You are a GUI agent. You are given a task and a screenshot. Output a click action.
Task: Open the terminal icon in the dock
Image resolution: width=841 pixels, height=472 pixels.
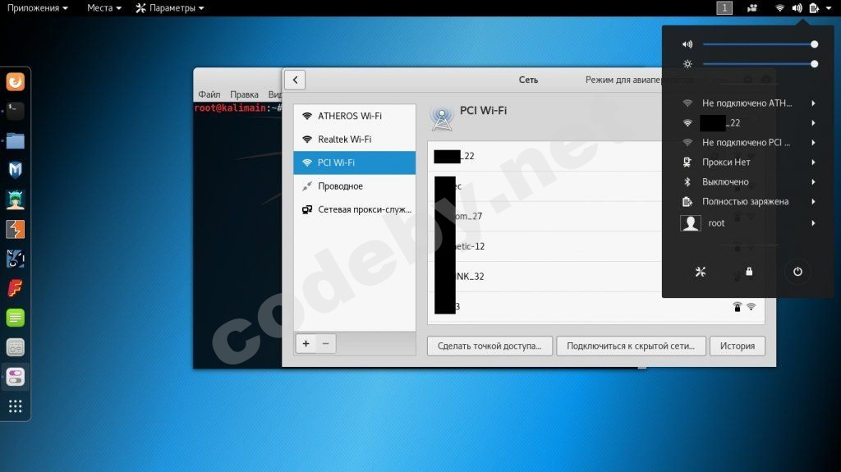coord(15,111)
